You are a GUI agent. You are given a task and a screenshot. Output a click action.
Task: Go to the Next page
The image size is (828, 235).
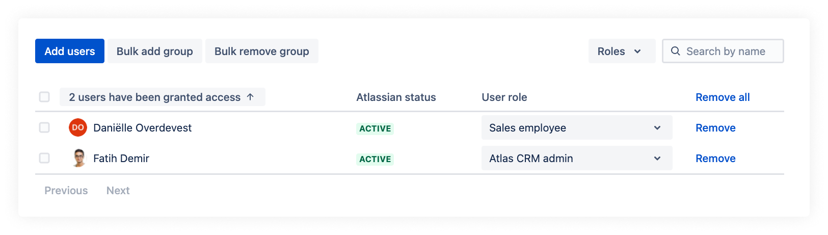click(x=118, y=190)
